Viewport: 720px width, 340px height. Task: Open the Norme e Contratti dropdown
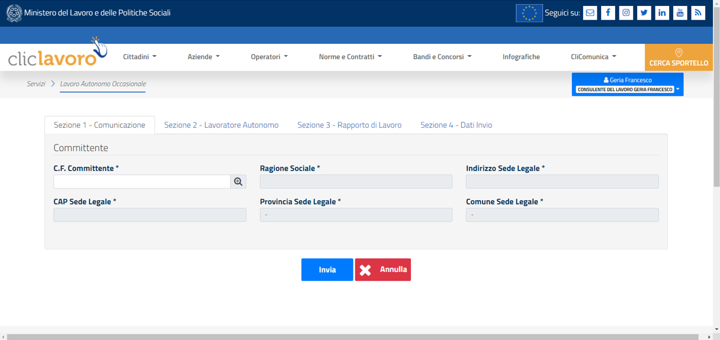pos(350,57)
